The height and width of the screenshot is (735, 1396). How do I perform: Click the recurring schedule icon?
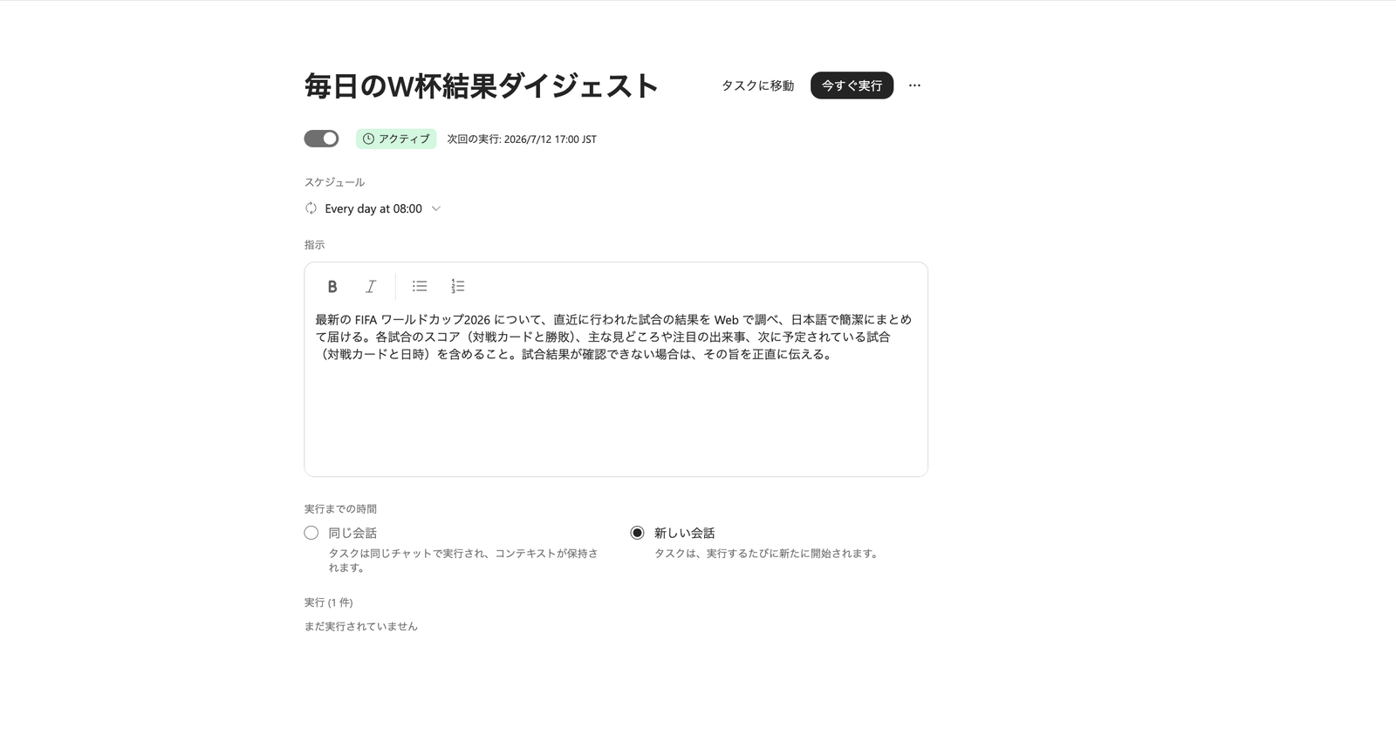(311, 208)
